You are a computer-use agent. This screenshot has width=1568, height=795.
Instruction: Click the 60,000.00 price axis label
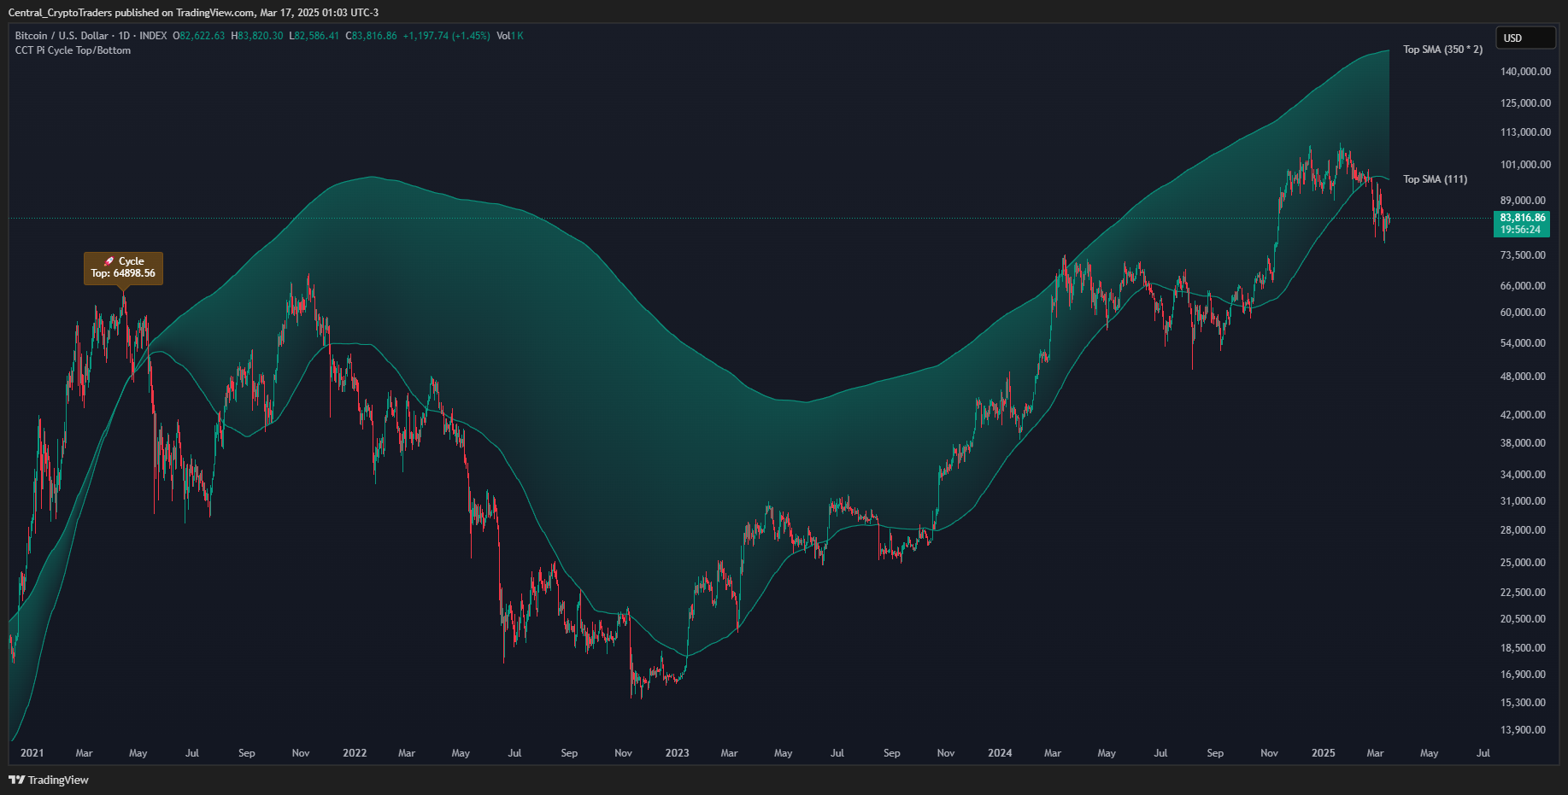[1523, 313]
